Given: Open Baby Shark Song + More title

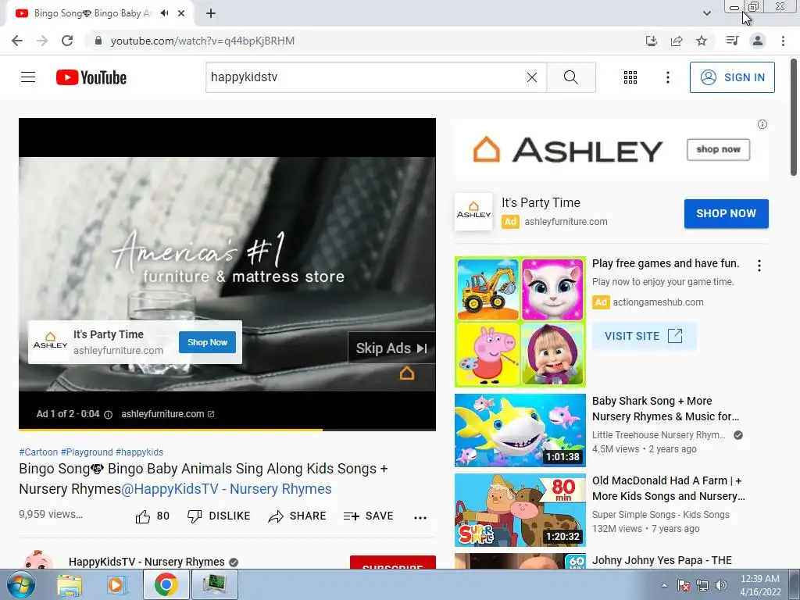Looking at the screenshot, I should (x=666, y=409).
